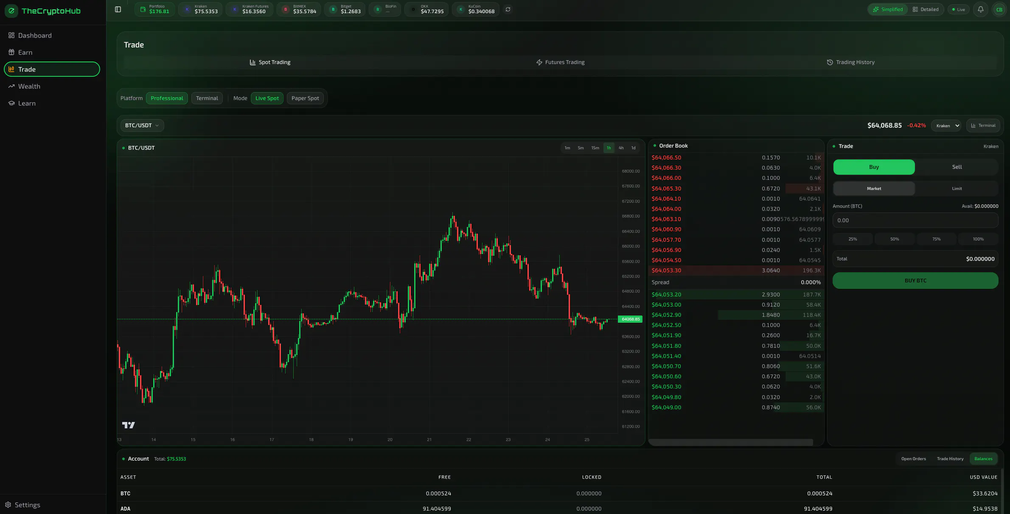Open the BloFin balance chip

pos(385,9)
